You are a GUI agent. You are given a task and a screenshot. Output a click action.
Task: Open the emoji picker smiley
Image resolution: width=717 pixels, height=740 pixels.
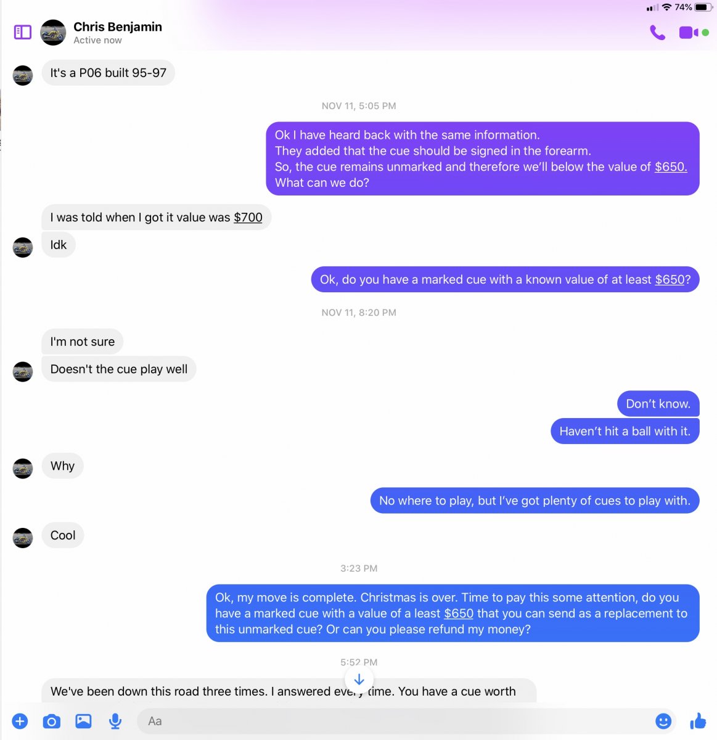coord(663,721)
